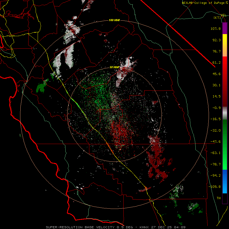The height and width of the screenshot is (229, 229).
Task: Pick the blue segment of the color bar
Action: (x=225, y=181)
